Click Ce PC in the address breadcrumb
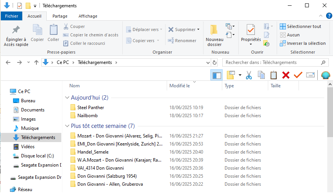 click(x=63, y=62)
